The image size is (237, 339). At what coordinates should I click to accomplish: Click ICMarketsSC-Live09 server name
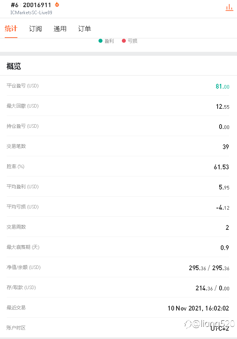(31, 13)
